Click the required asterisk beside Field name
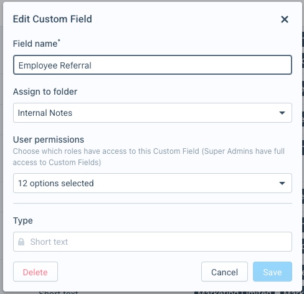 pyautogui.click(x=59, y=40)
